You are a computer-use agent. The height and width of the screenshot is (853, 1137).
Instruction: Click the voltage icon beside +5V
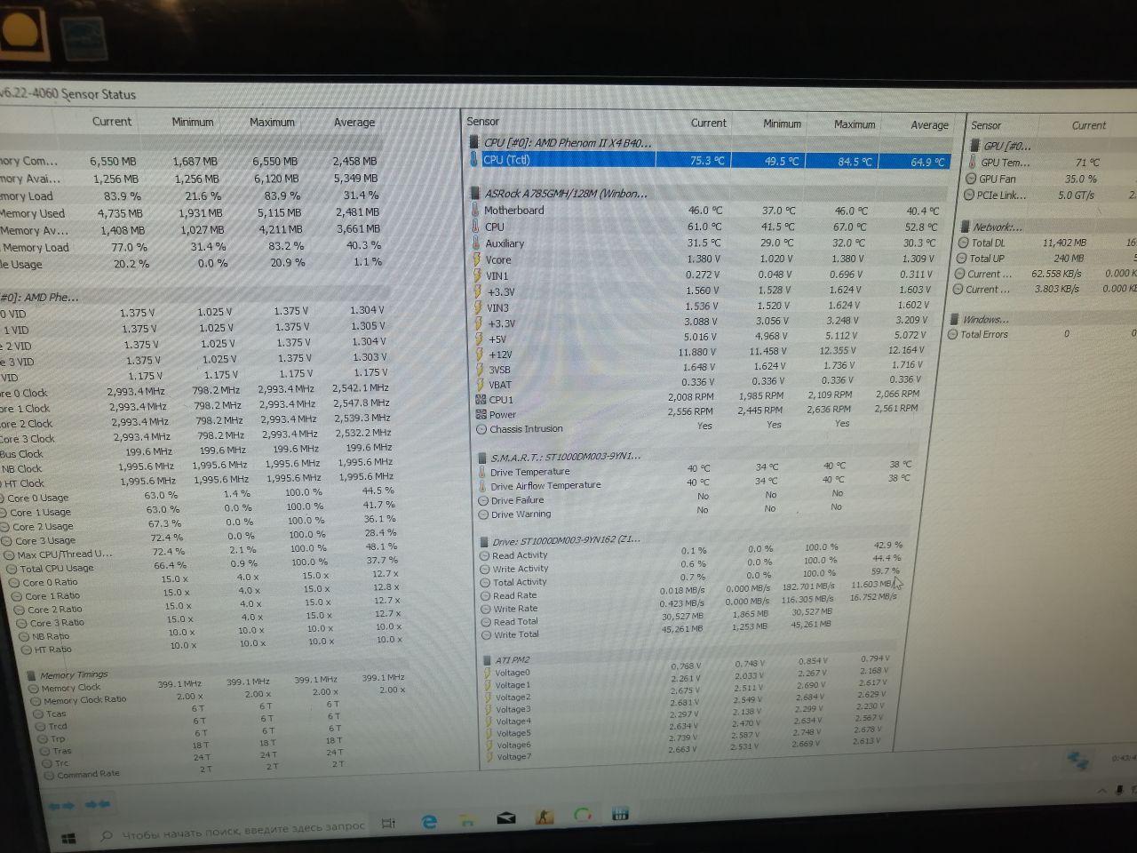[x=478, y=339]
